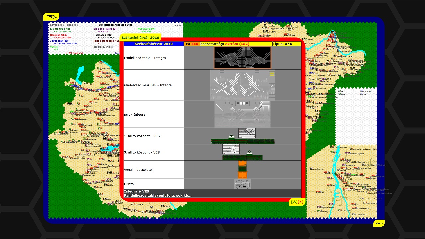Select the Jelfogósak (25) legend entry
The image size is (425, 239).
point(59,41)
